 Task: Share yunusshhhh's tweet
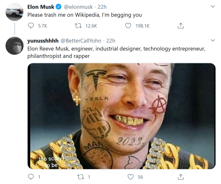coord(181,177)
